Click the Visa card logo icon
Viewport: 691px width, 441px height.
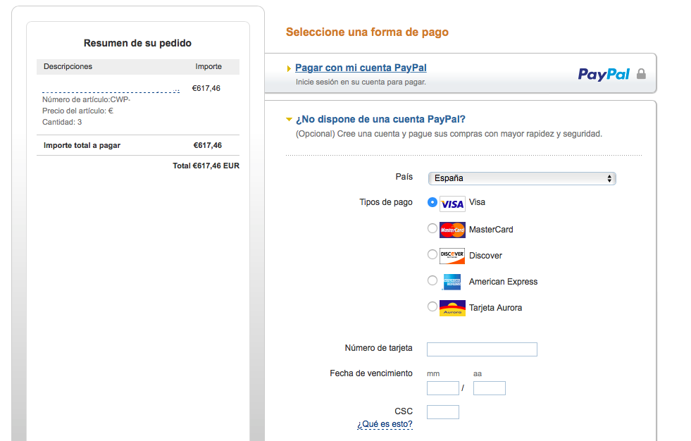point(452,204)
